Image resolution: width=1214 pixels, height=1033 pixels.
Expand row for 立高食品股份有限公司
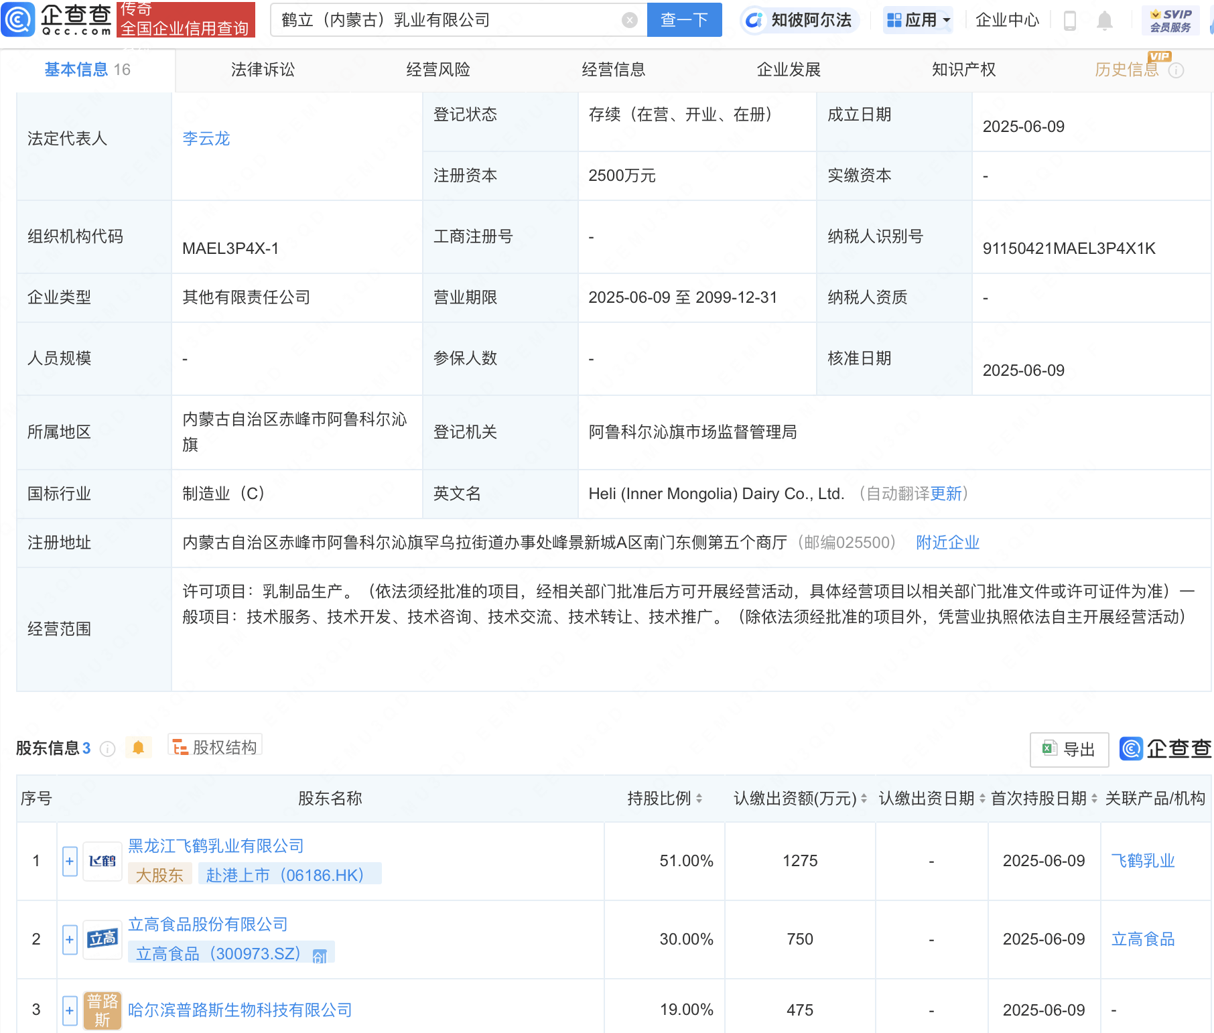70,940
